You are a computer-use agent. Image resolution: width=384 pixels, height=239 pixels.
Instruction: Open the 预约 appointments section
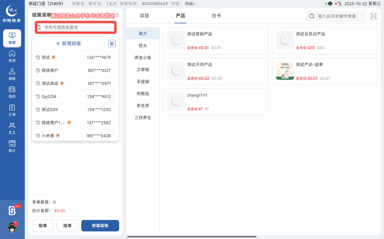coord(12,92)
